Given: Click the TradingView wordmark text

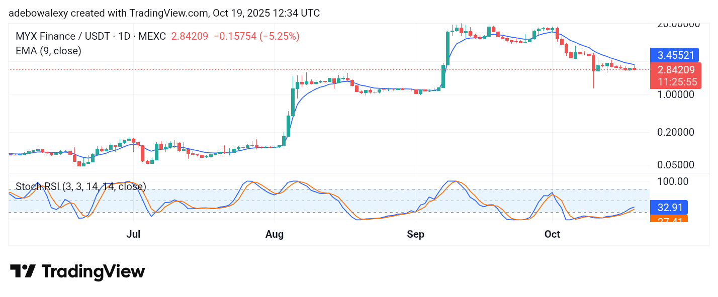Looking at the screenshot, I should (93, 271).
